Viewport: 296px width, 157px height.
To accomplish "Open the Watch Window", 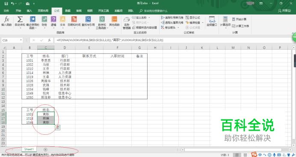I will (212, 21).
